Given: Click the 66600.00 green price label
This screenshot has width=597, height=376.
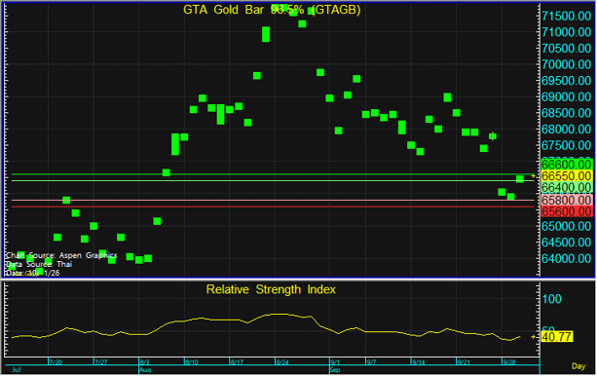Looking at the screenshot, I should pos(566,165).
